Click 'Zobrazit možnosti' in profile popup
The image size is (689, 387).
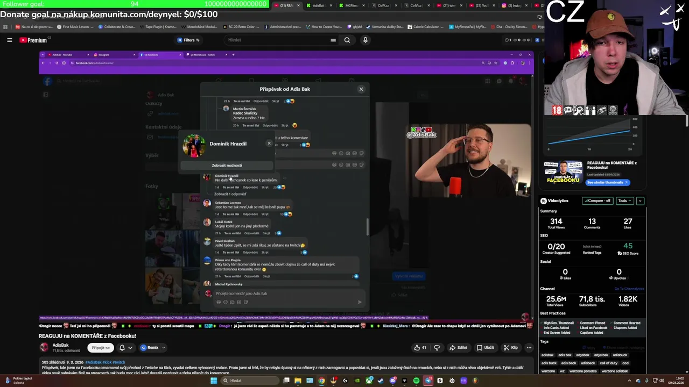(x=227, y=166)
